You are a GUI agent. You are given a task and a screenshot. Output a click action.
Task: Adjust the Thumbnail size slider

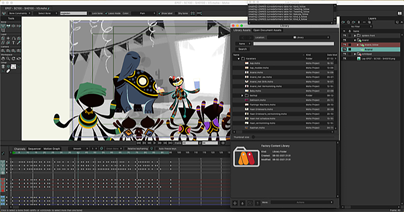(x=253, y=137)
